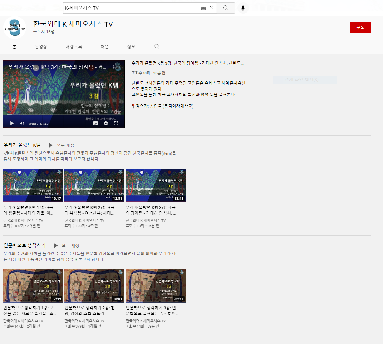Subscribe with the red 구독 button
383x344 pixels.
click(360, 27)
